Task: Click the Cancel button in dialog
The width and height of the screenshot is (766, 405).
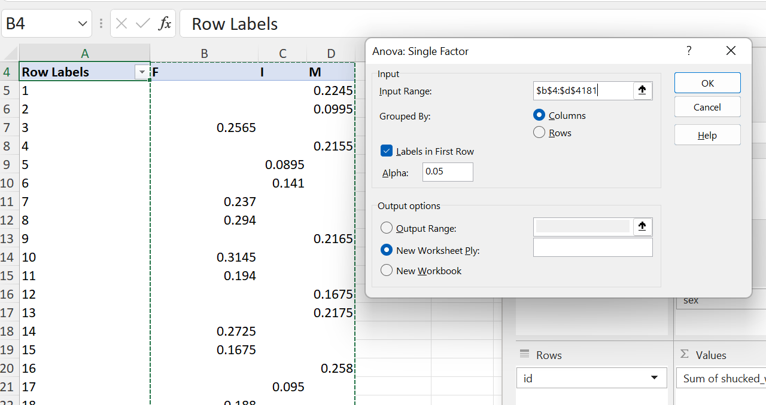Action: 707,108
